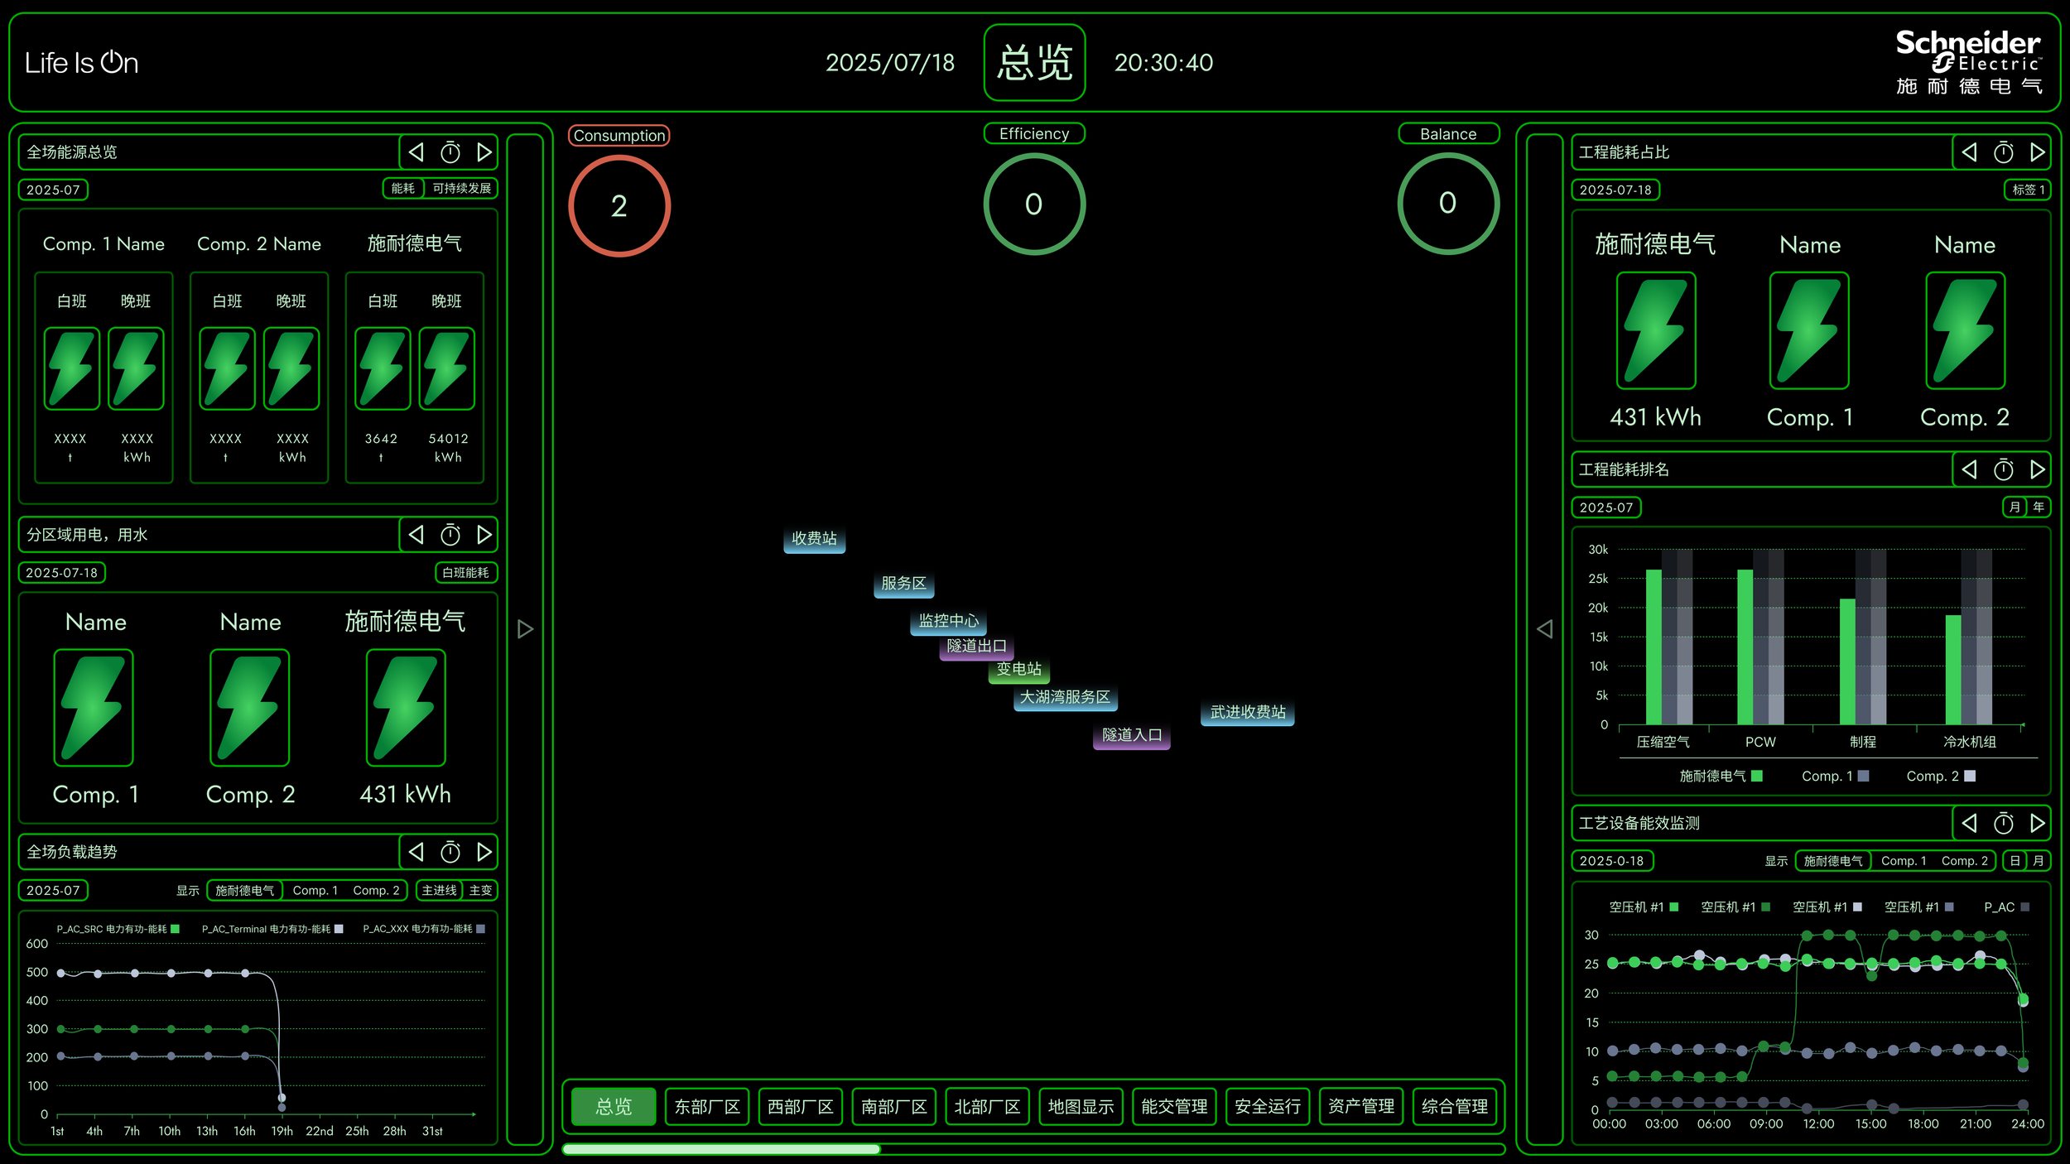Screen dimensions: 2070x1164
Task: Click the 大湖湾服务区 map label
Action: click(1065, 697)
